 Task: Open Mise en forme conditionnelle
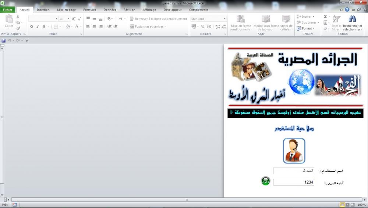point(241,23)
